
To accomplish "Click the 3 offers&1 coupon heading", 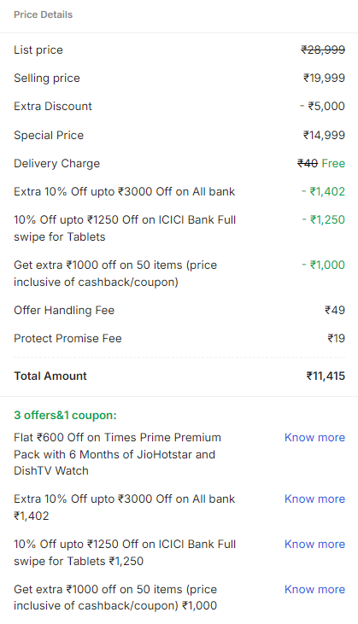I will click(65, 416).
